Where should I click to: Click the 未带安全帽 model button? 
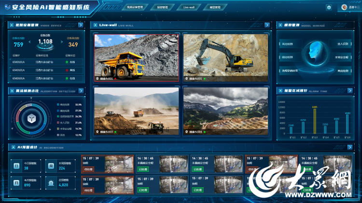[x=341, y=57]
